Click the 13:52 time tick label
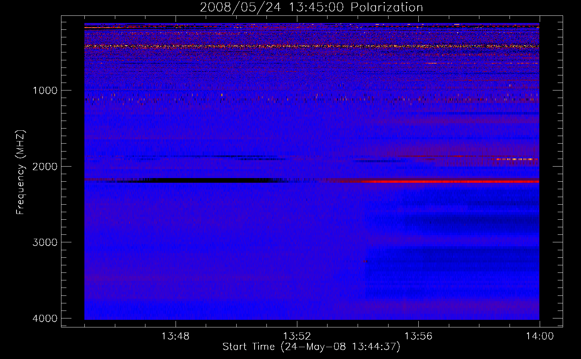Screen dimensions: 581x359 coord(297,336)
